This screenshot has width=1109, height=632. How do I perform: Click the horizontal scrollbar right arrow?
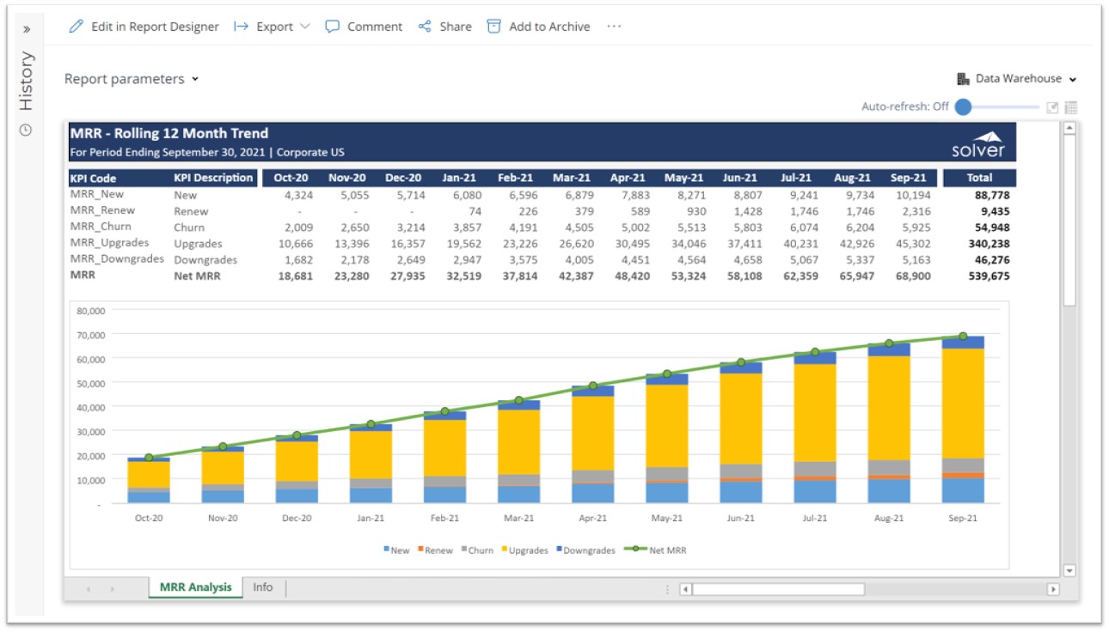pyautogui.click(x=1053, y=589)
